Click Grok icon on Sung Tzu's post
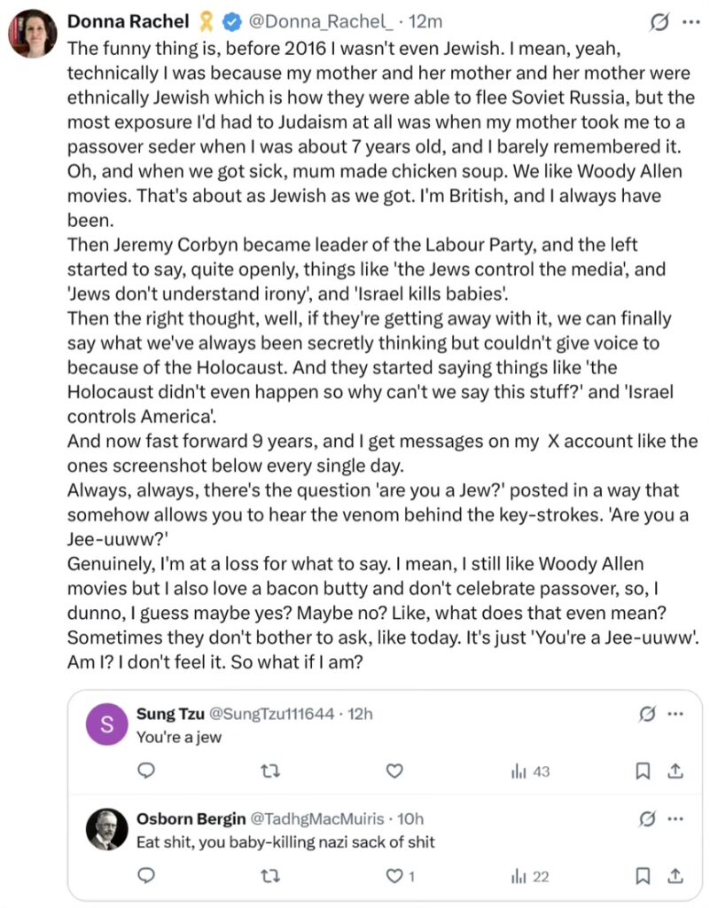Viewport: 710px width, 908px height. (x=647, y=714)
